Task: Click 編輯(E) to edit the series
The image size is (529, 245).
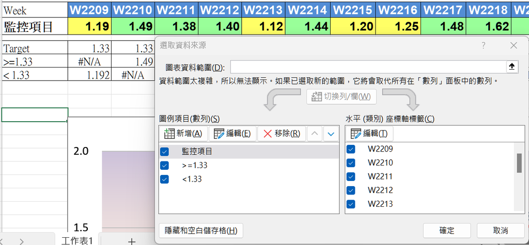Action: [232, 134]
